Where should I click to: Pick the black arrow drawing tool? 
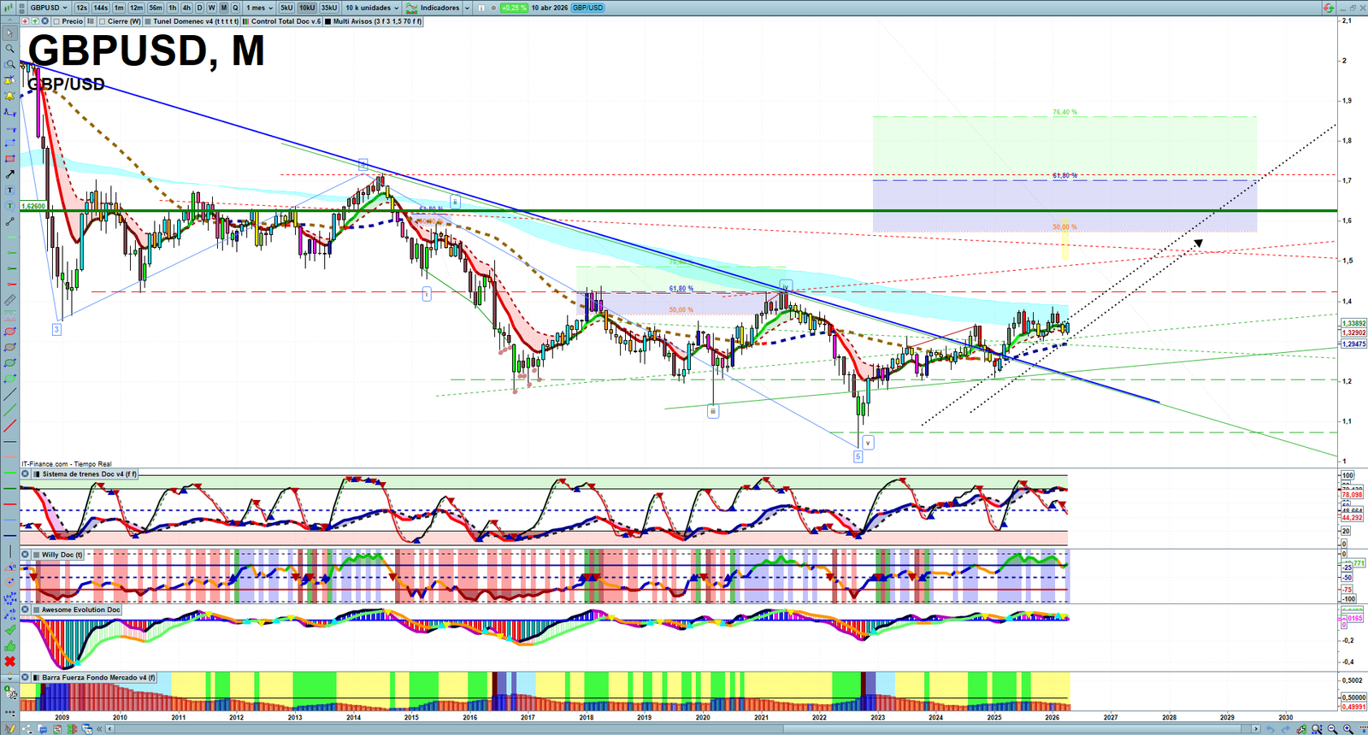tap(10, 174)
